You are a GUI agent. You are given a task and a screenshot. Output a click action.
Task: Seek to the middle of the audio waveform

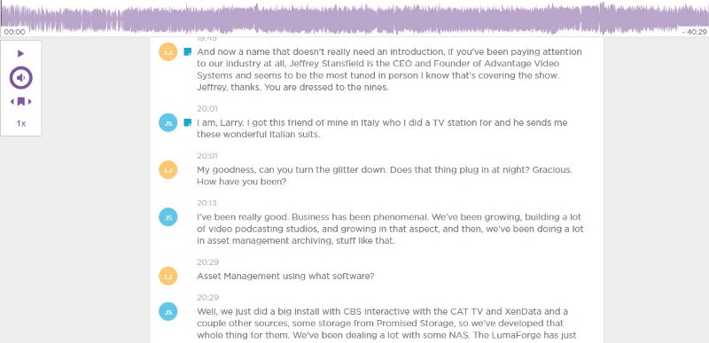click(x=354, y=18)
